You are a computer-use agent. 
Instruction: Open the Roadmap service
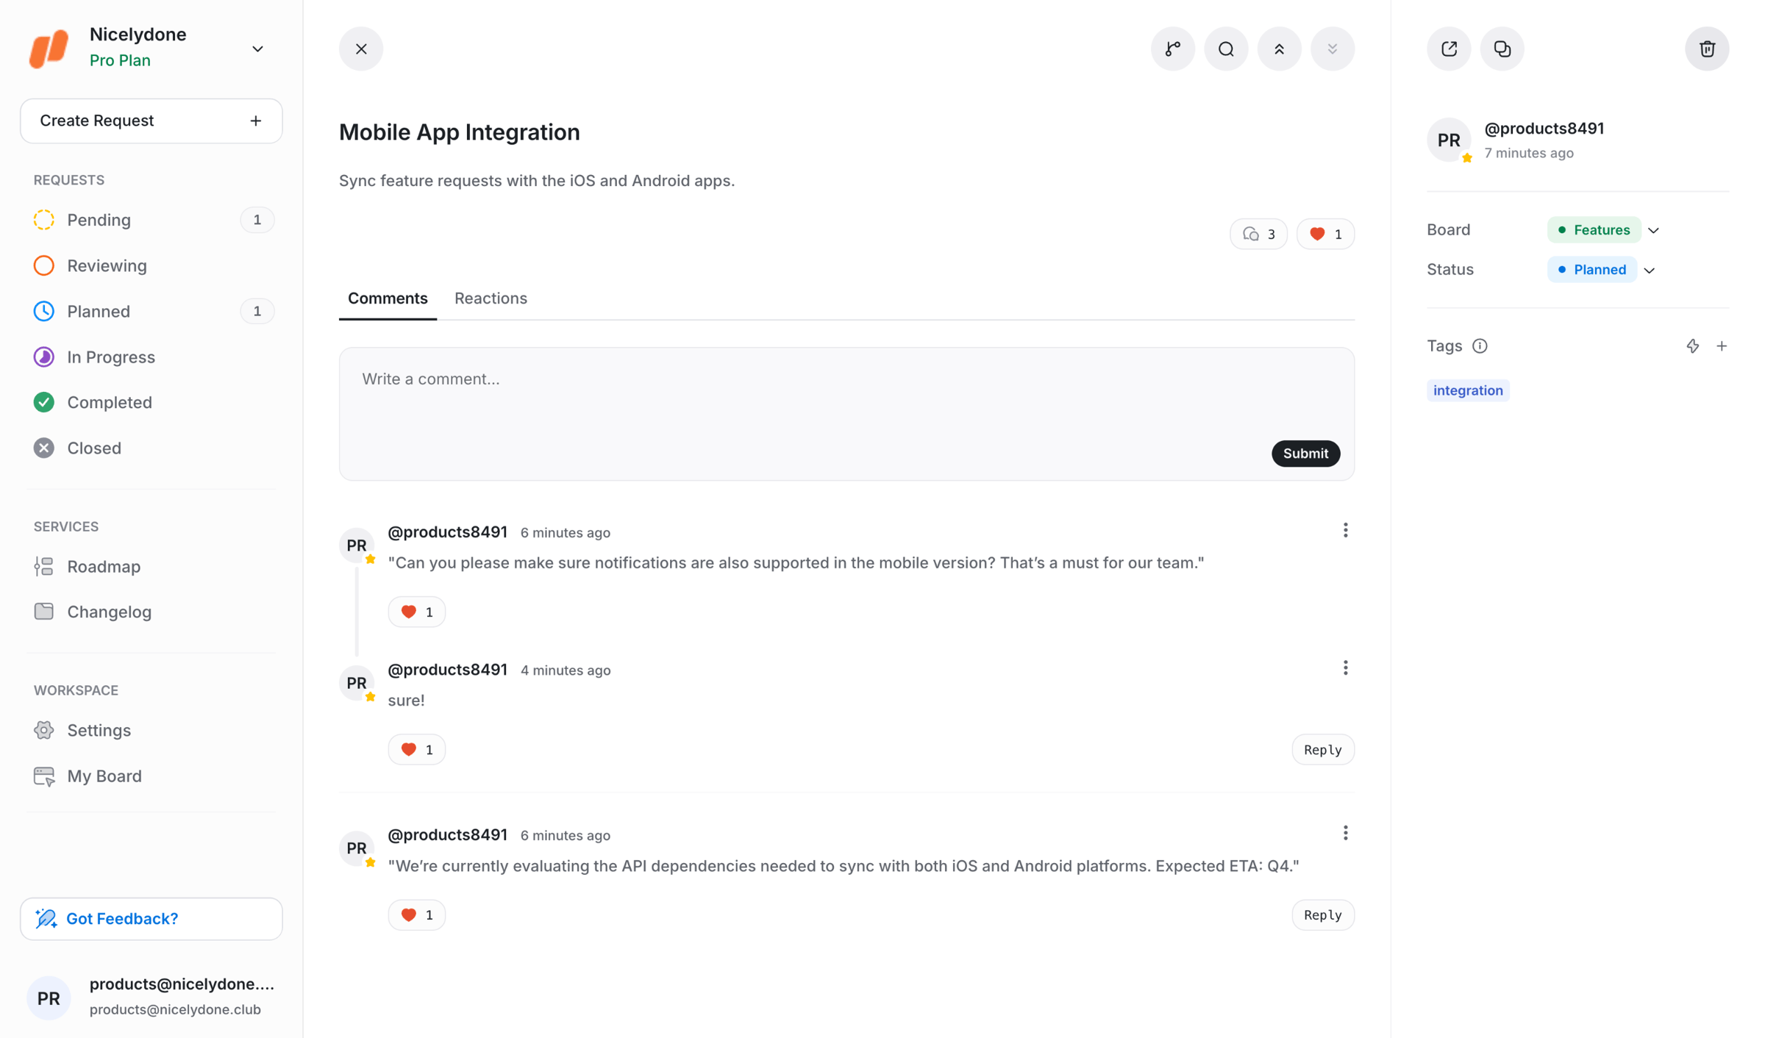click(151, 566)
